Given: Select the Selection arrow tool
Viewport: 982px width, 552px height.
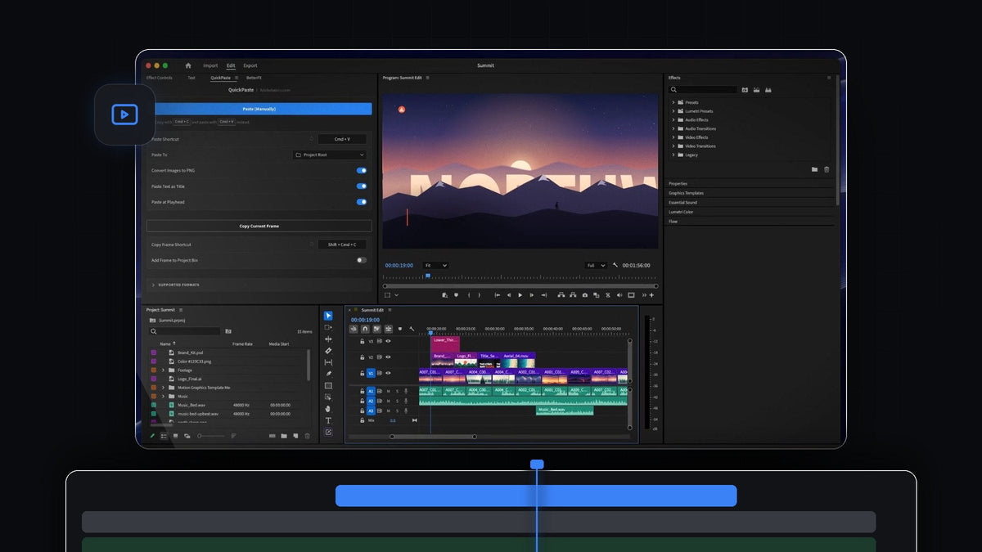Looking at the screenshot, I should (x=328, y=316).
